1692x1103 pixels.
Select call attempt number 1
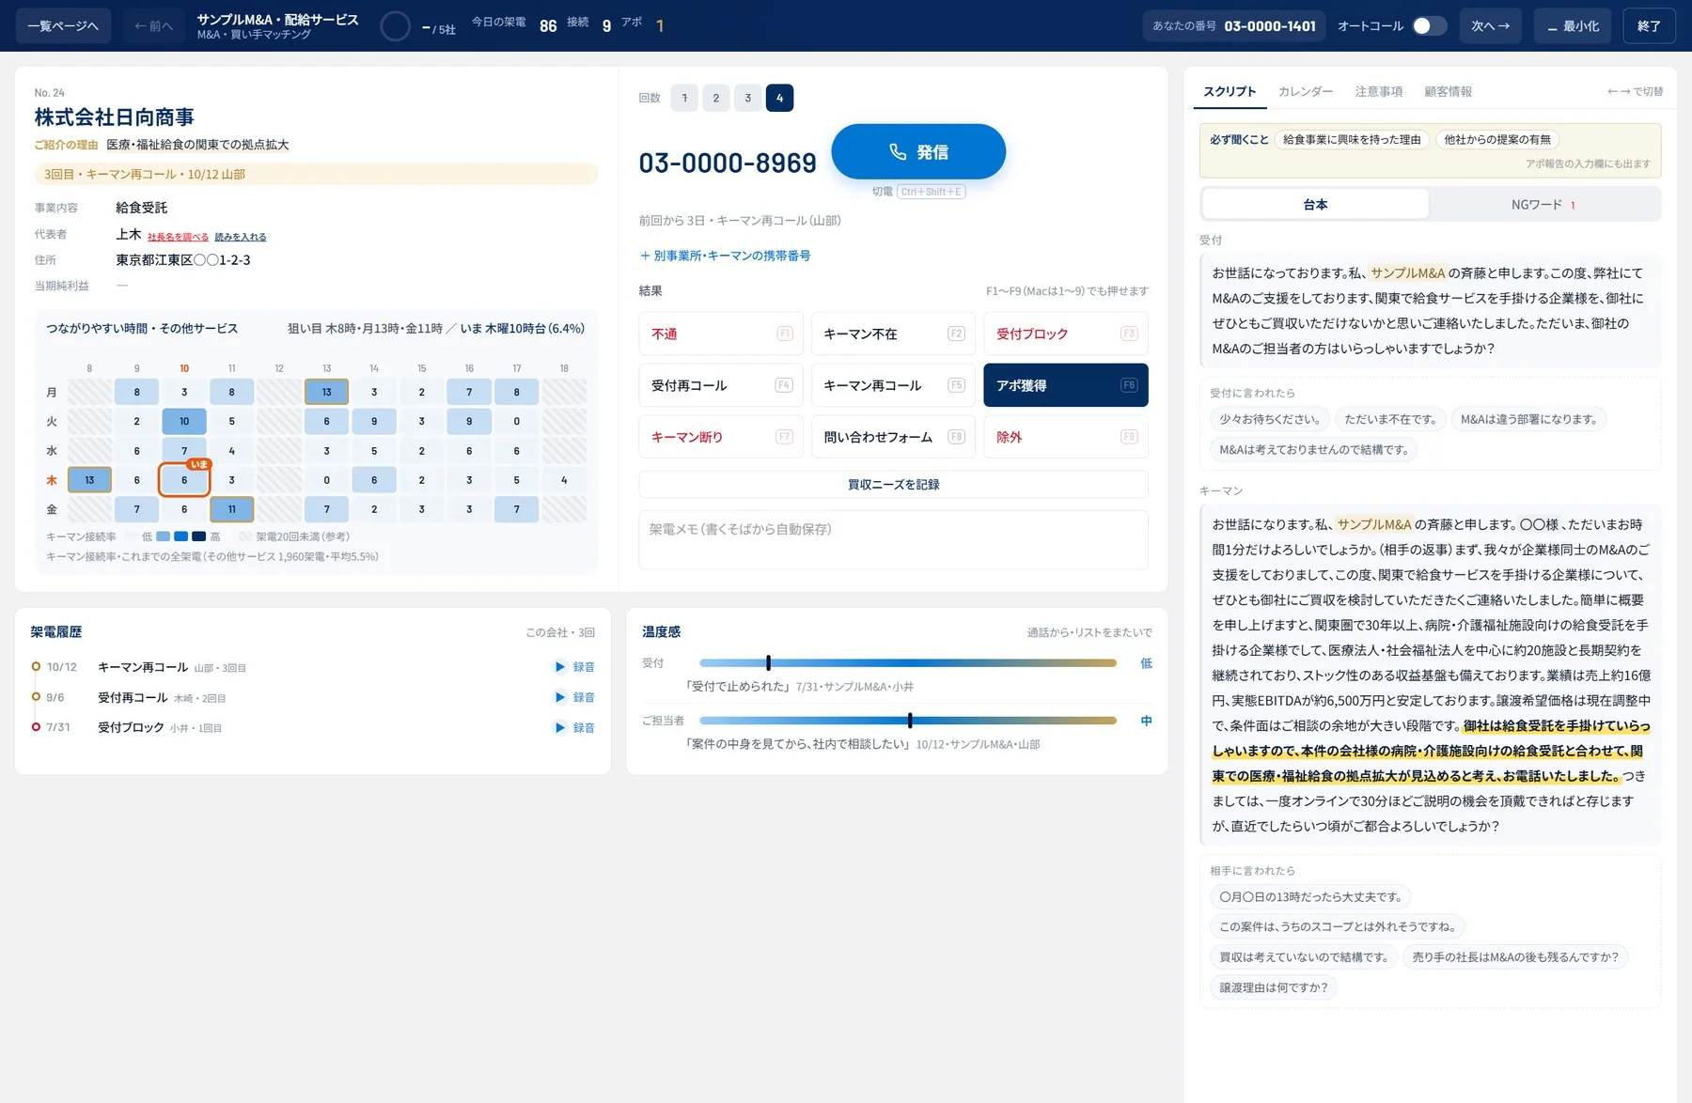pyautogui.click(x=684, y=98)
